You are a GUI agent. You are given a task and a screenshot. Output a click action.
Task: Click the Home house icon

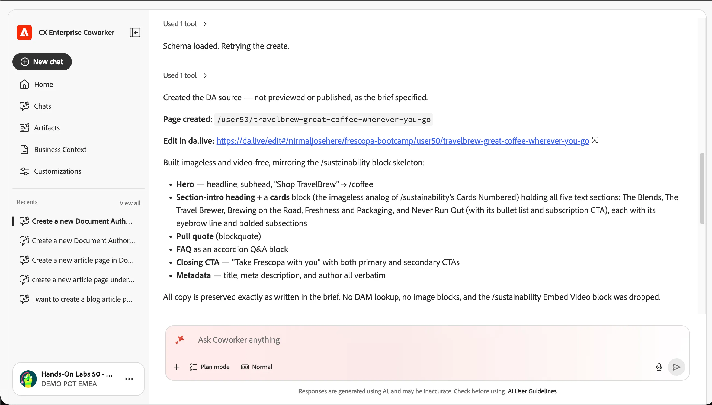point(24,84)
